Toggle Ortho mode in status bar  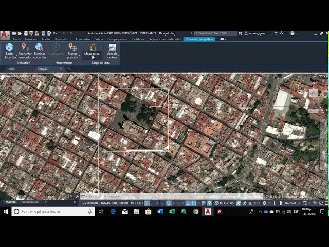162,203
